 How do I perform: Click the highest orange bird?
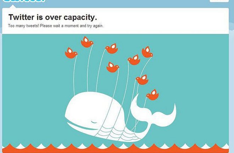point(87,42)
